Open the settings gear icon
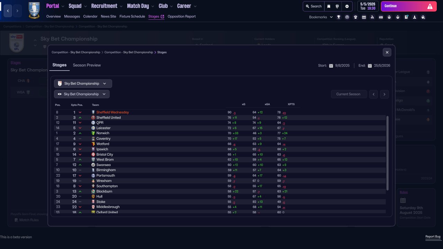 pyautogui.click(x=347, y=6)
